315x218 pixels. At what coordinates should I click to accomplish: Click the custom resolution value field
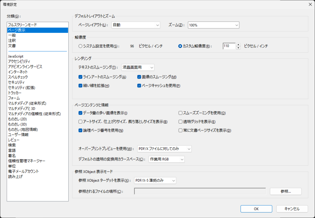click(229, 46)
